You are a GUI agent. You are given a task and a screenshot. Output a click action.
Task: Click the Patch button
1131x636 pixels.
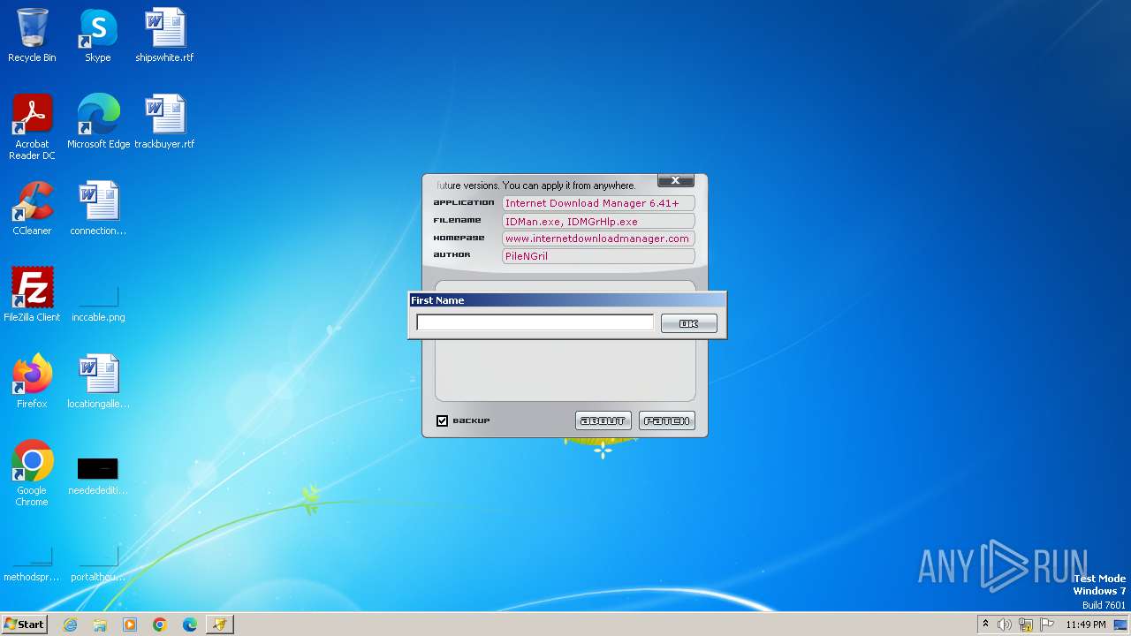[667, 420]
